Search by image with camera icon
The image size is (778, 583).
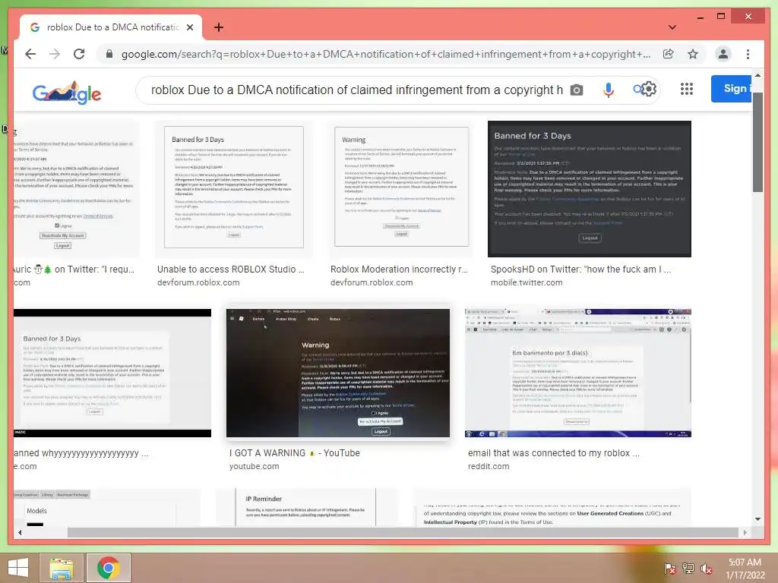point(576,90)
